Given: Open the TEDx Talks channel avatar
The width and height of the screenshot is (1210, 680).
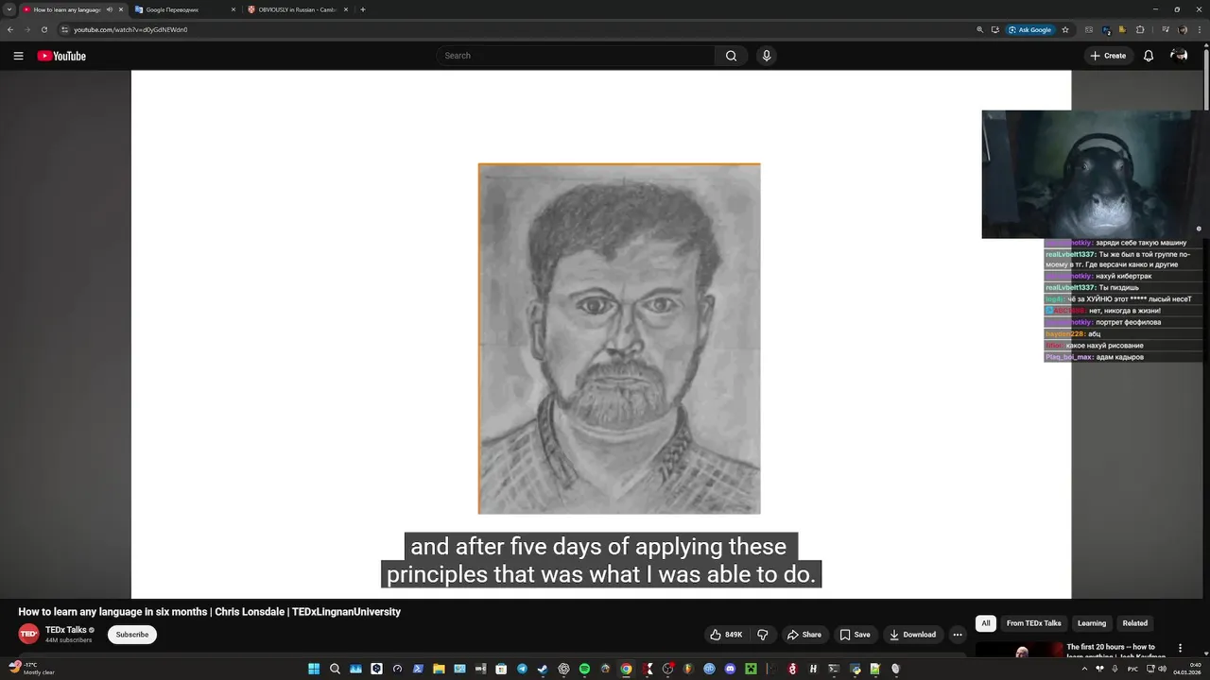Looking at the screenshot, I should [x=28, y=634].
